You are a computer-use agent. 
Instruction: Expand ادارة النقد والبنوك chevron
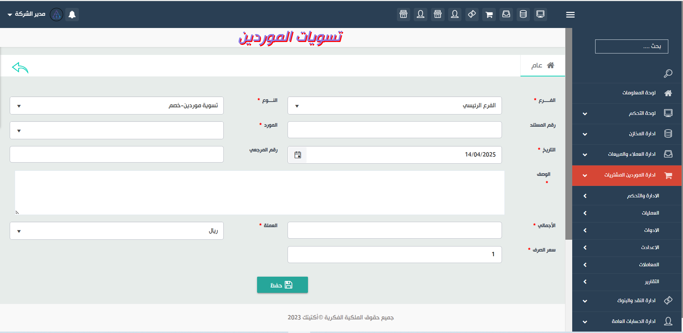[x=585, y=301]
